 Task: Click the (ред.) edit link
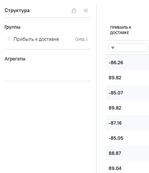[x=81, y=39]
